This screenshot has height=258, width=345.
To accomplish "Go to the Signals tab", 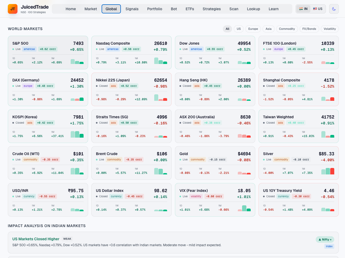I will (x=132, y=9).
